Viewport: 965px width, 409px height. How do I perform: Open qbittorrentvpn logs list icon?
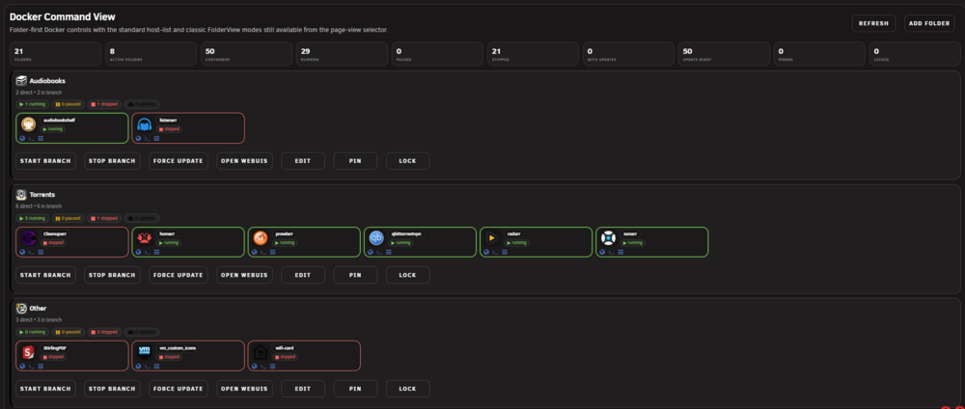[x=388, y=252]
